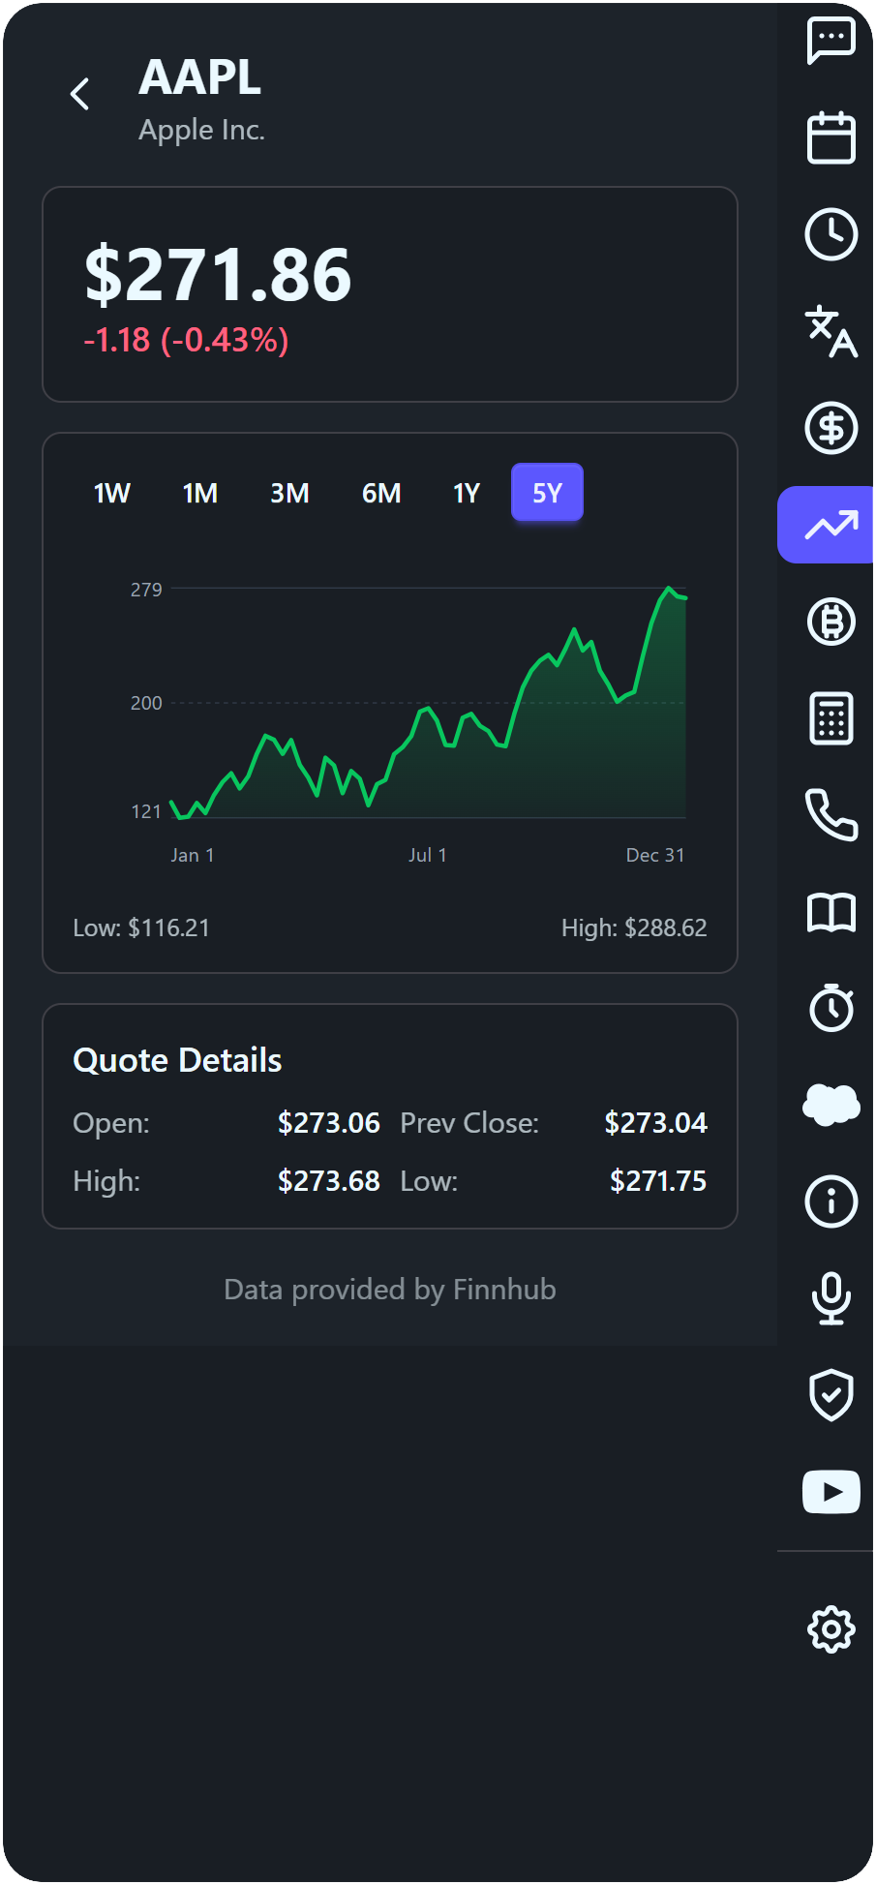
Task: Open the settings gear icon in sidebar
Action: [x=831, y=1630]
